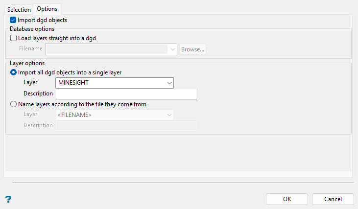Screen dimensions: 358x209
Task: Click inside the Filename combo box field
Action: coord(107,49)
